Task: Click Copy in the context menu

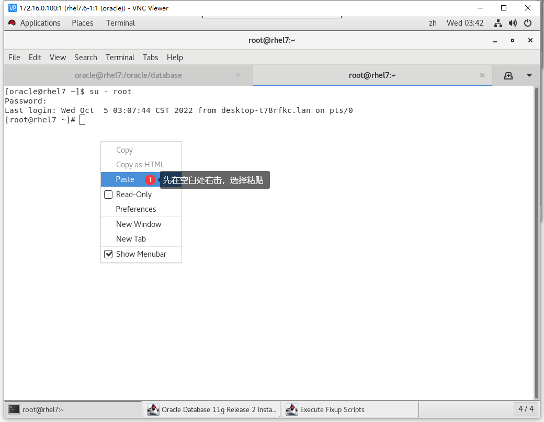Action: click(x=141, y=150)
